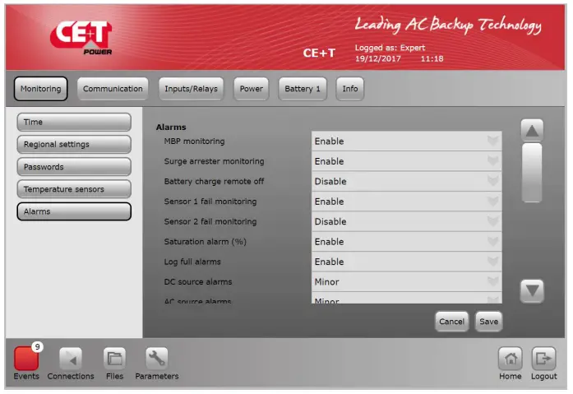
Task: Click the scroll down arrow button
Action: (x=532, y=291)
